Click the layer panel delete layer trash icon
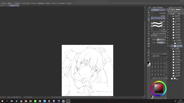 [x=183, y=14]
